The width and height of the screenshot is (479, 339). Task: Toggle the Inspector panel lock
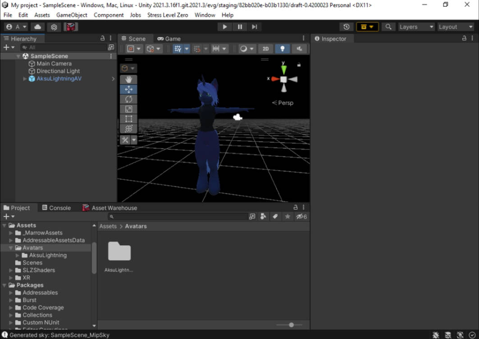(464, 38)
